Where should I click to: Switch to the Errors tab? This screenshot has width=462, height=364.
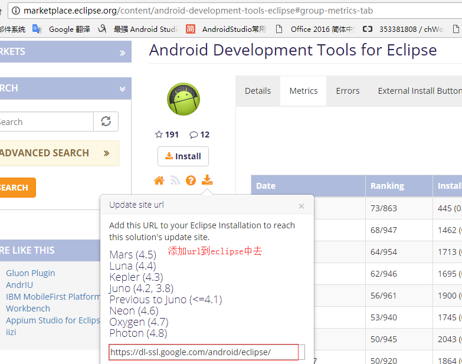(x=348, y=91)
